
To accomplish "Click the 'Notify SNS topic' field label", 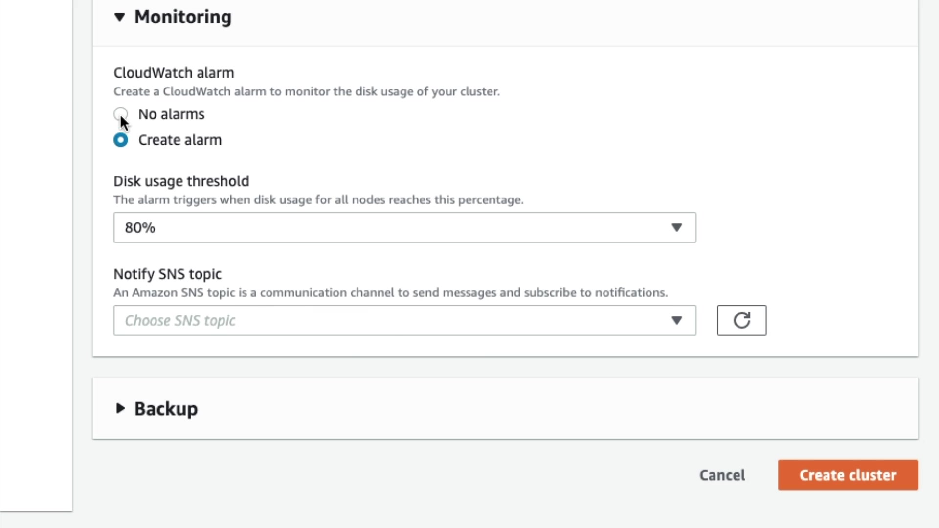I will (167, 274).
